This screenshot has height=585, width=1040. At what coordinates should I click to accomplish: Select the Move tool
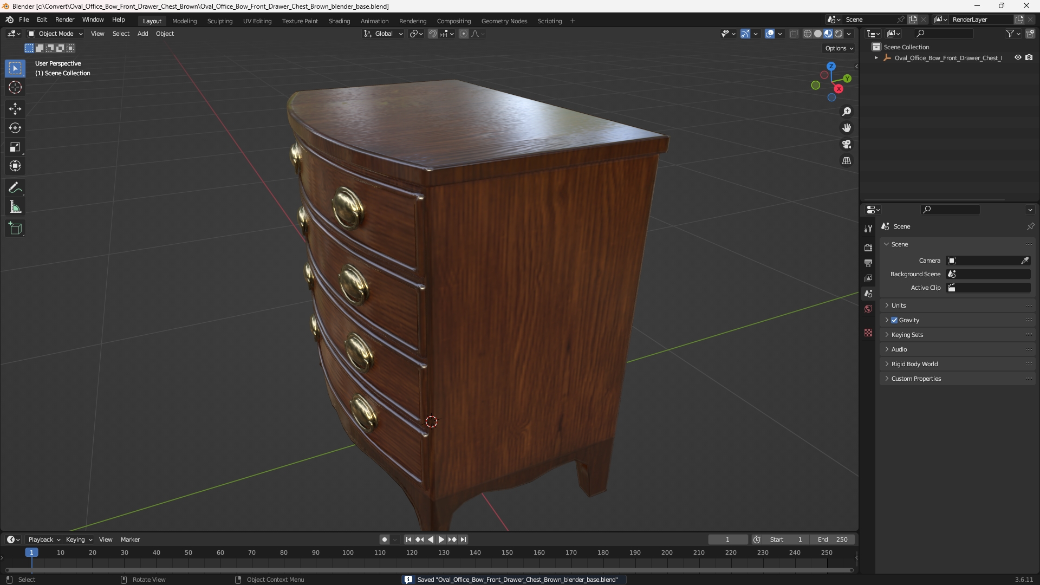(15, 109)
